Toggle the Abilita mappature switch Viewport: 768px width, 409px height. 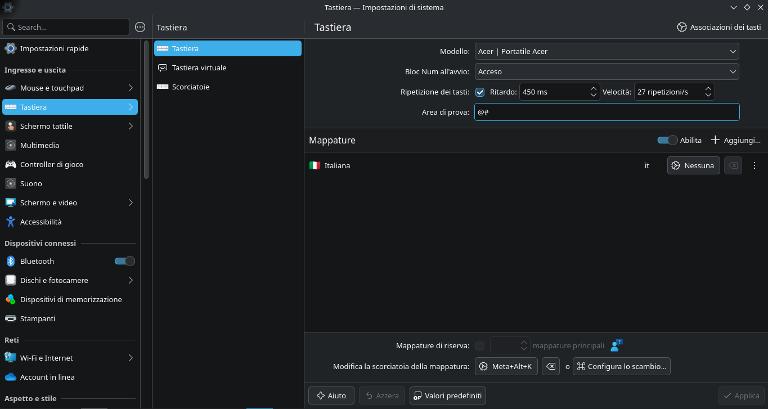667,140
